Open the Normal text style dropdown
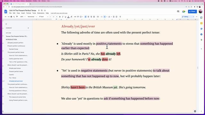 tap(32, 17)
